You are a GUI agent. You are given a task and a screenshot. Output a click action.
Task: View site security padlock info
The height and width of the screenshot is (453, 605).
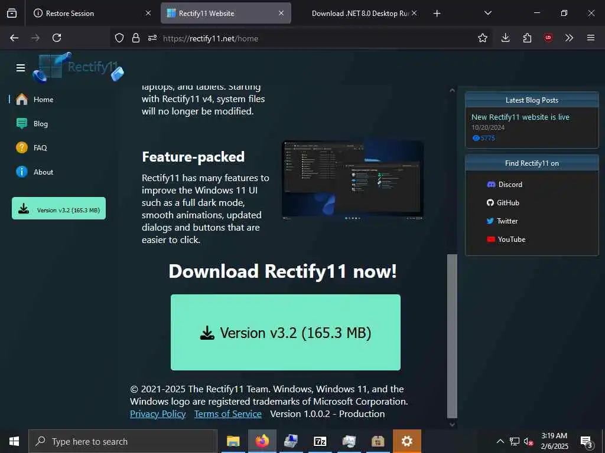click(136, 38)
